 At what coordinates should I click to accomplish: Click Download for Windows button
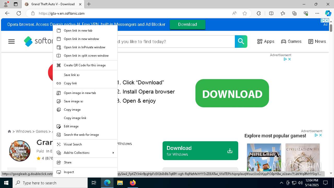pyautogui.click(x=200, y=151)
